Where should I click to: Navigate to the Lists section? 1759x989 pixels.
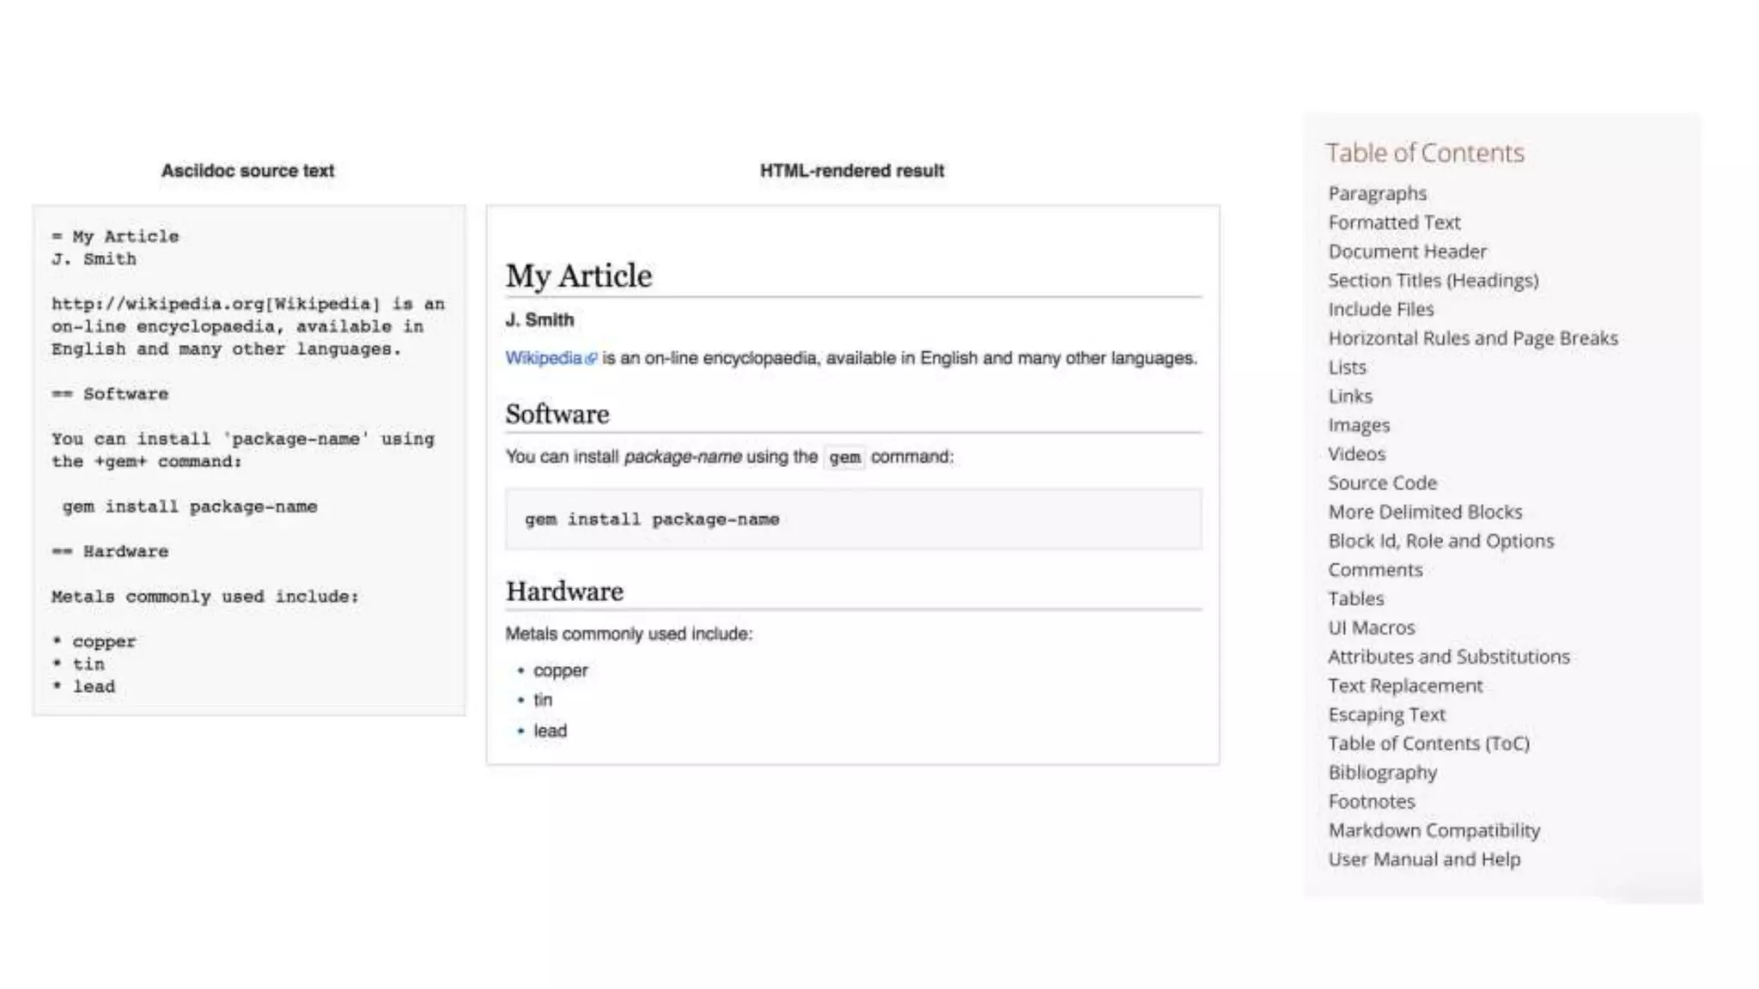point(1347,367)
